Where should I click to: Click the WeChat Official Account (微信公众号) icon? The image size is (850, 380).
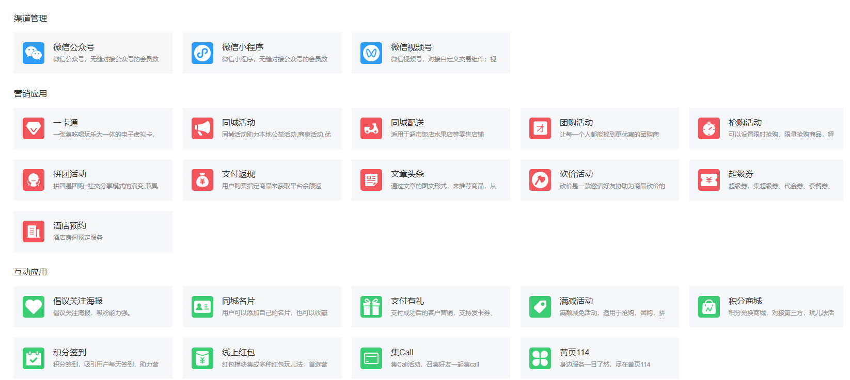[34, 53]
